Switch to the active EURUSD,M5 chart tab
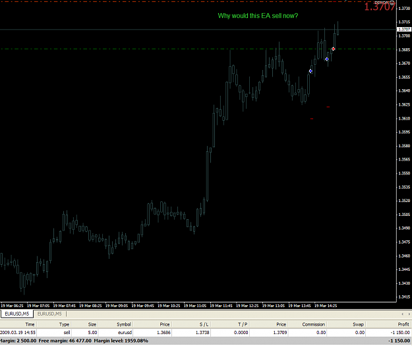The height and width of the screenshot is (346, 412). pos(17,314)
